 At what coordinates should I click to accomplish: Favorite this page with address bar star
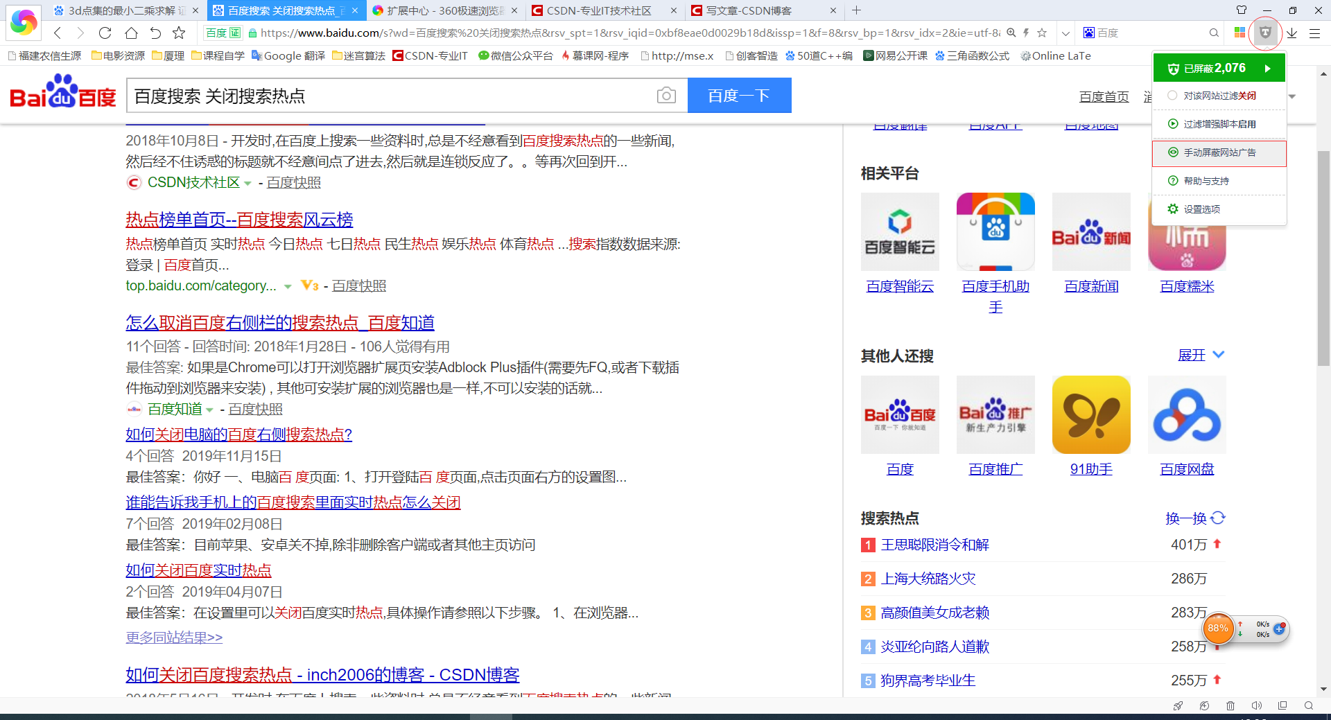click(1041, 33)
